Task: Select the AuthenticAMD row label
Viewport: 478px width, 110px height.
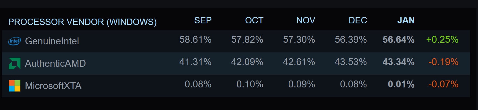Action: tap(55, 64)
